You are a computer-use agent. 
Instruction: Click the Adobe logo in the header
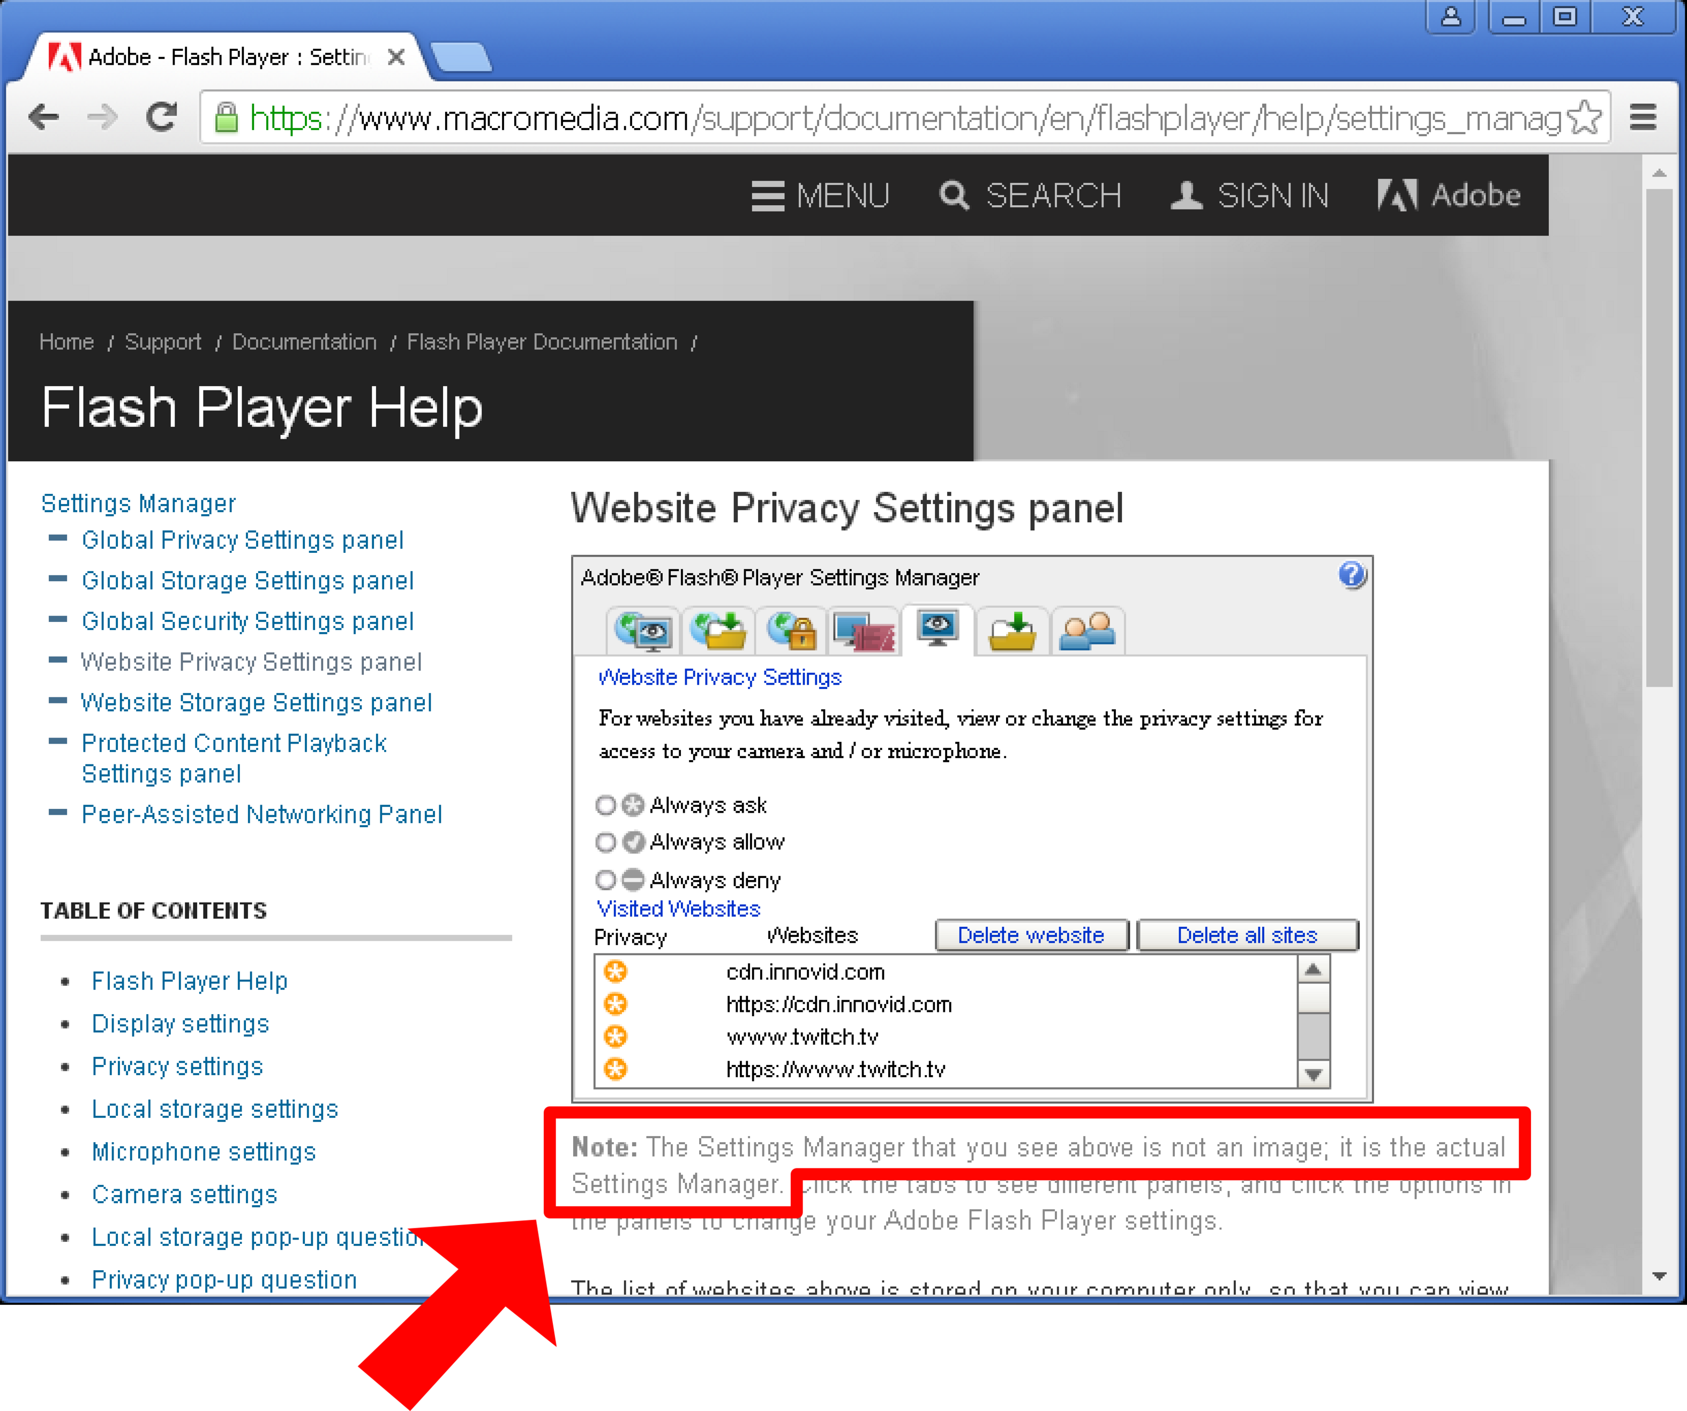[1449, 195]
